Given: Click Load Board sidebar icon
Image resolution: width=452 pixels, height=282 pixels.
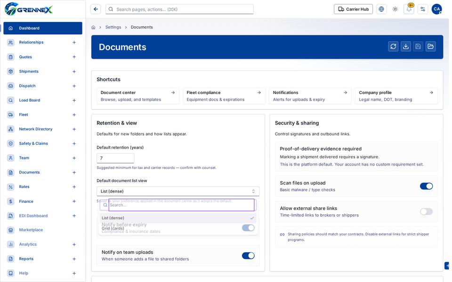Looking at the screenshot, I should (x=11, y=100).
